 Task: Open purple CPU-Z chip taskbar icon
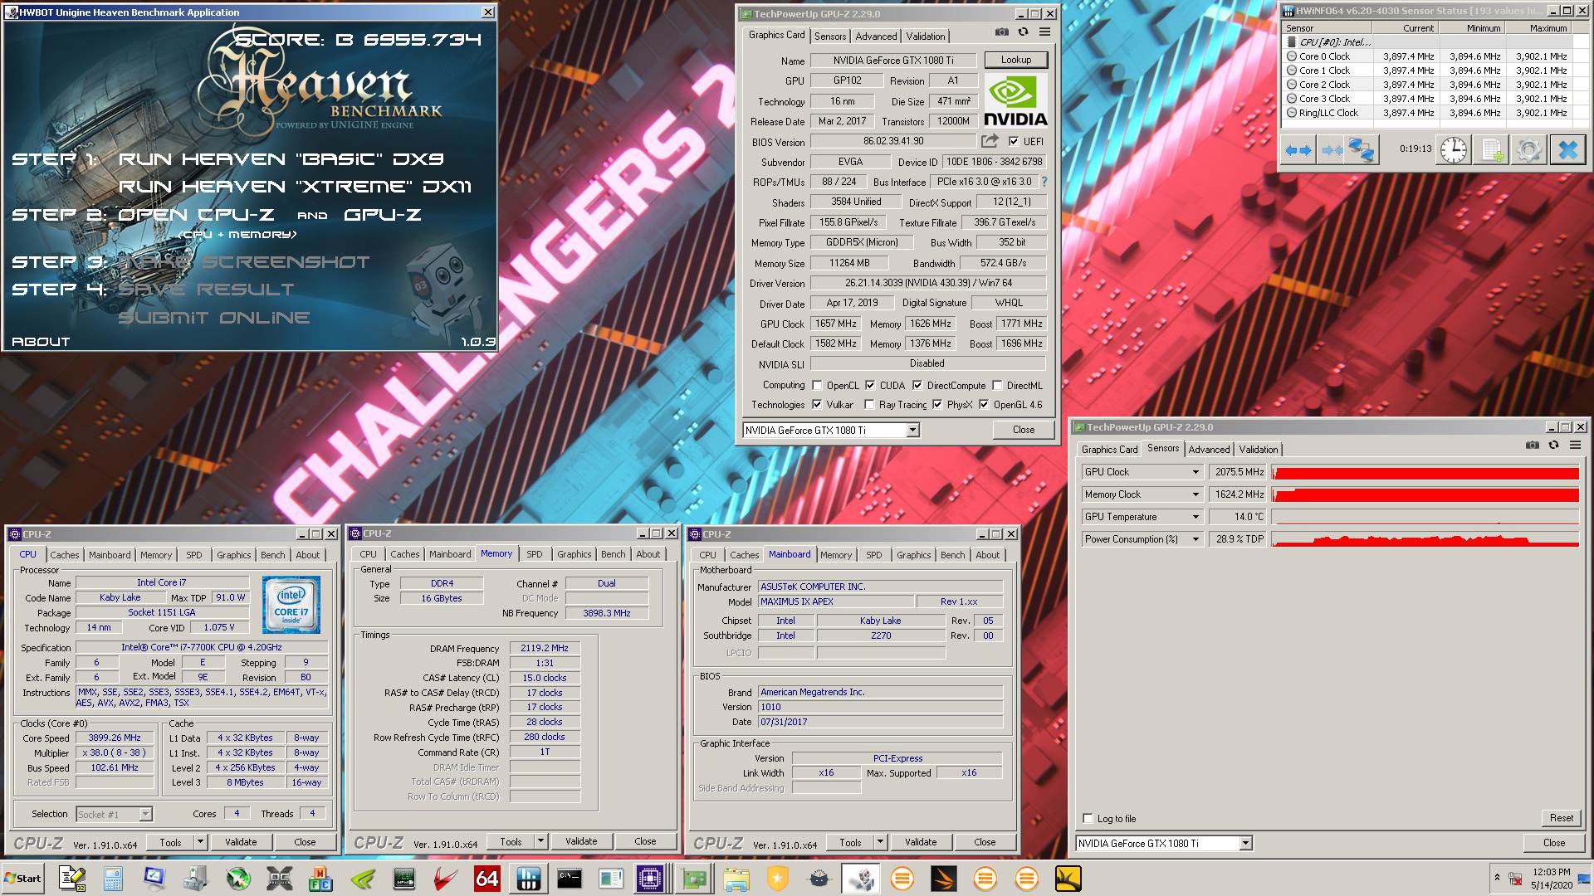(650, 879)
